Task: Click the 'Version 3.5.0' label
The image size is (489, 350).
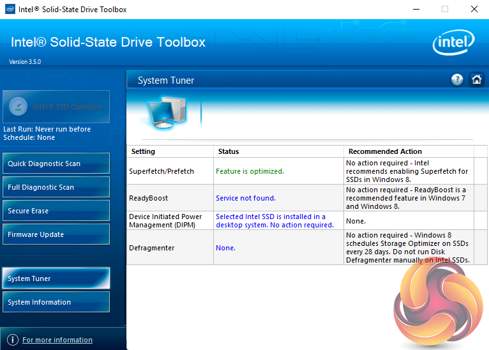Action: tap(25, 62)
